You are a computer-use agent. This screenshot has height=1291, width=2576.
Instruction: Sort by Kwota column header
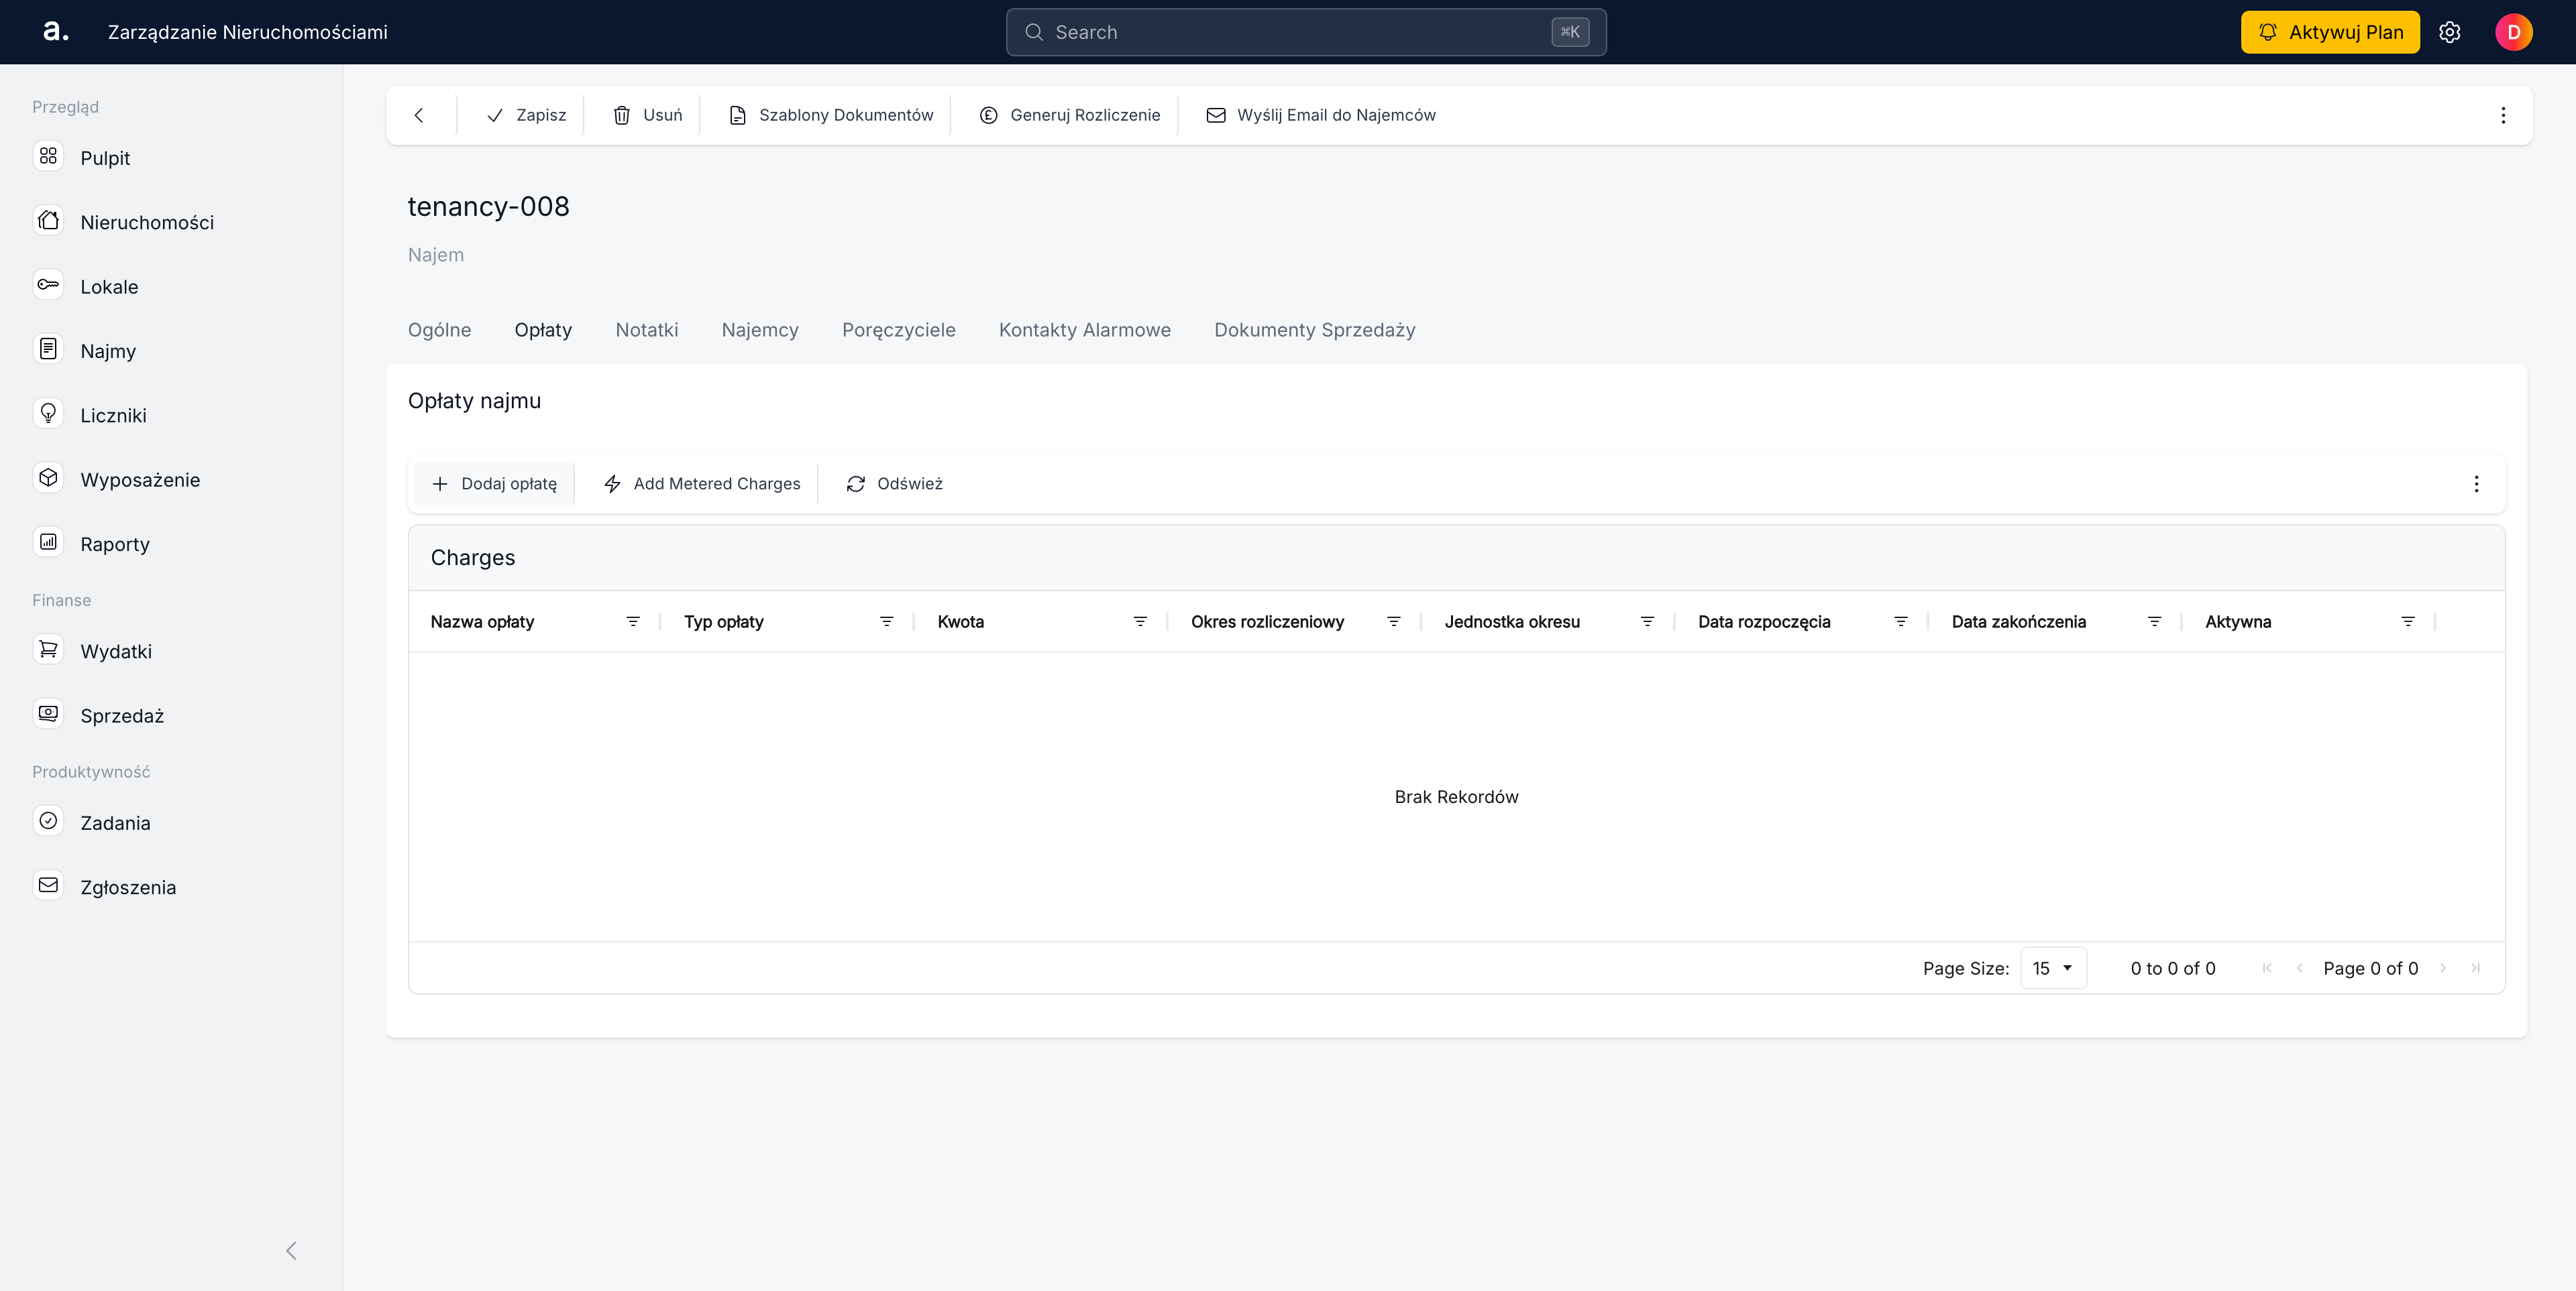(x=961, y=621)
